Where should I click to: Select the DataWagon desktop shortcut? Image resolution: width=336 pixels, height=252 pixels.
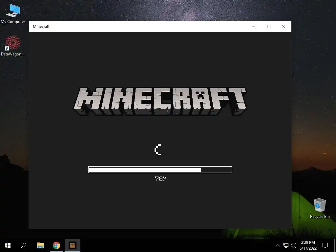[x=13, y=46]
